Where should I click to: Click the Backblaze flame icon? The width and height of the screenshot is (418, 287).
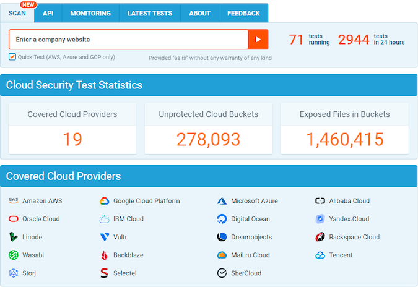104,255
